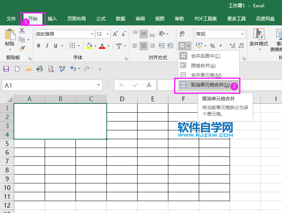Screen dimensions: 282x213
Task: Apply red font color A
Action: coord(102,46)
